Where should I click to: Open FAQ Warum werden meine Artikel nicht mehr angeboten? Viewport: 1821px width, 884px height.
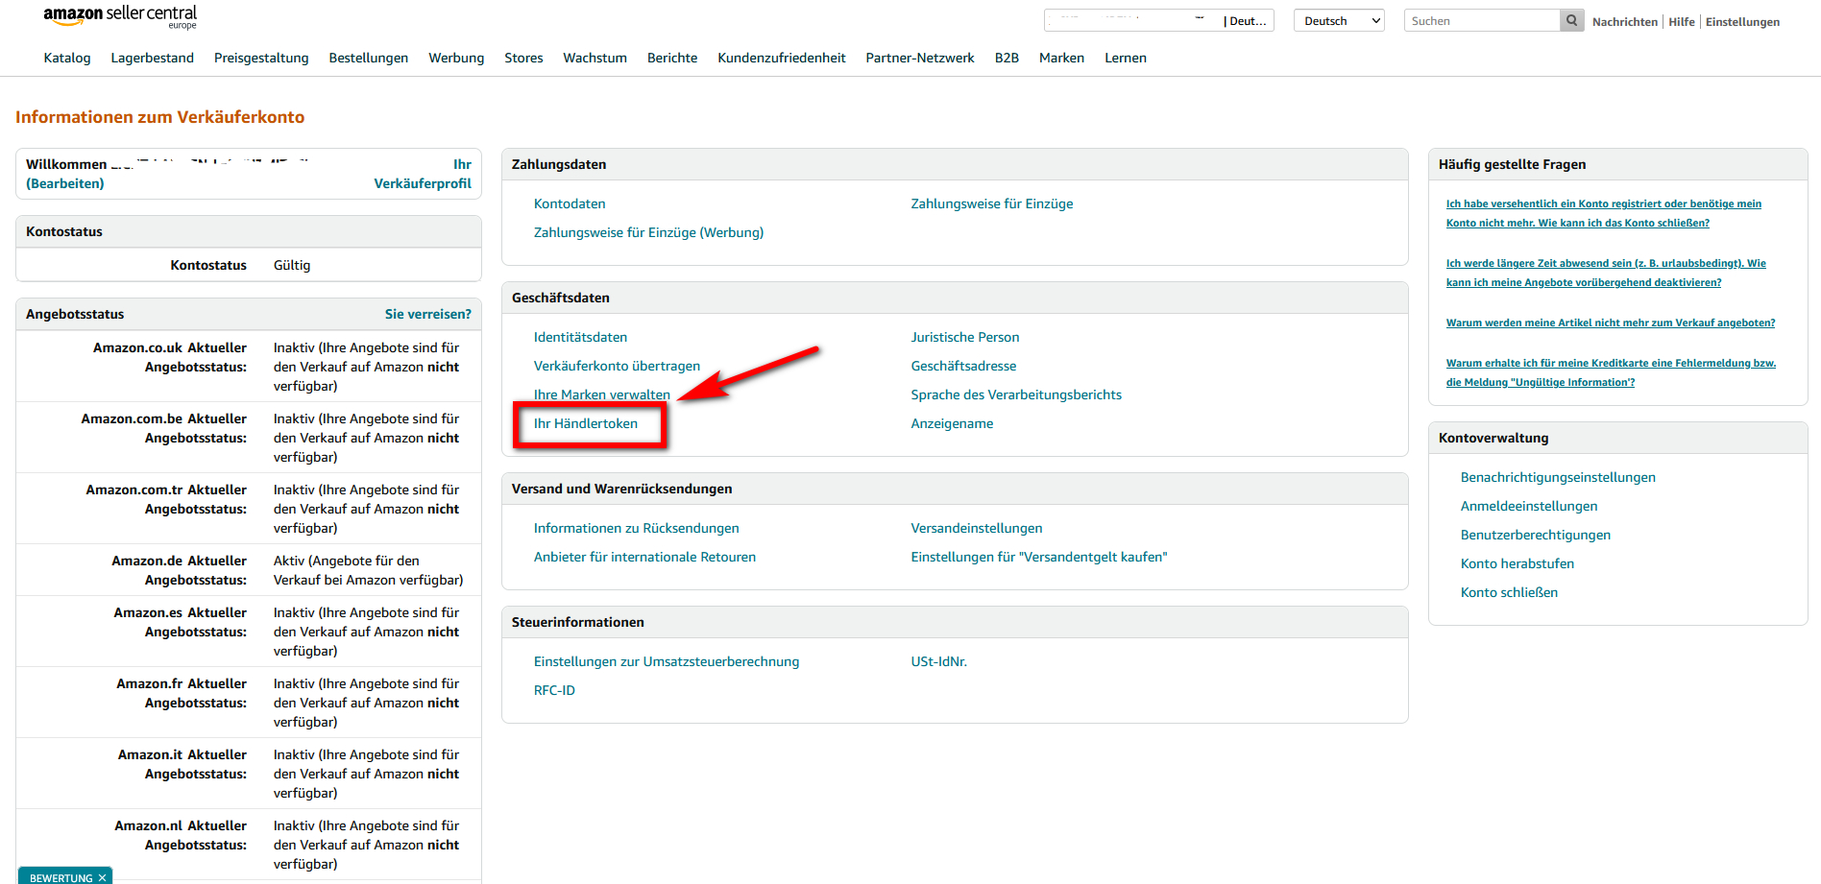click(1611, 323)
